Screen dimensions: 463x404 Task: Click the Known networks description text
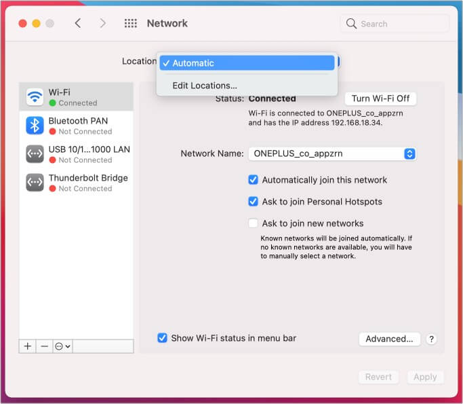[x=336, y=247]
